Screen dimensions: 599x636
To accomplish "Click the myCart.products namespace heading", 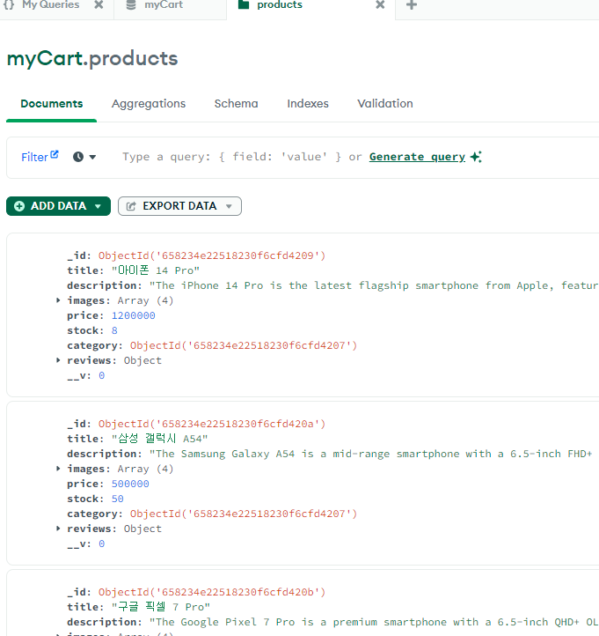I will point(92,59).
